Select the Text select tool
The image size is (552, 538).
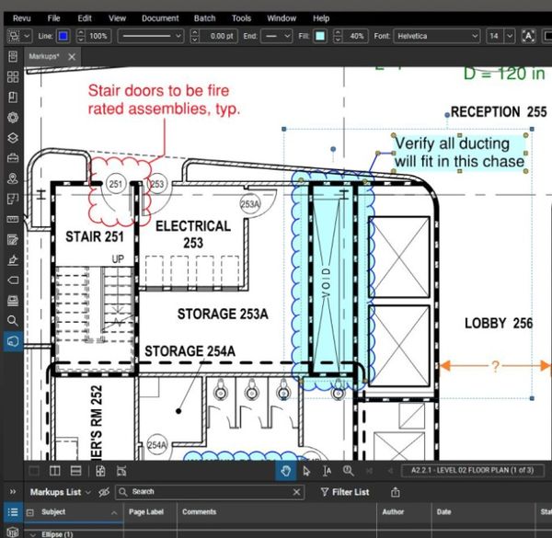(327, 471)
